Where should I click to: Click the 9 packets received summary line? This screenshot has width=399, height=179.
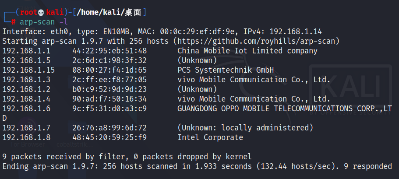click(x=127, y=157)
